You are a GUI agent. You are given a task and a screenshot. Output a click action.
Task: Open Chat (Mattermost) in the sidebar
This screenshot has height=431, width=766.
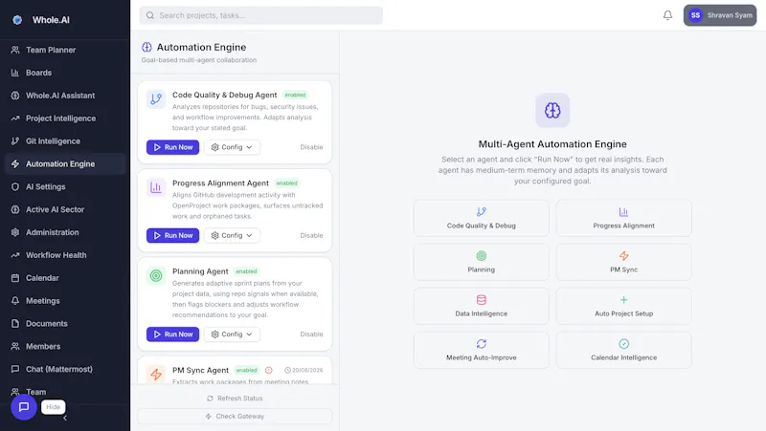(64, 369)
